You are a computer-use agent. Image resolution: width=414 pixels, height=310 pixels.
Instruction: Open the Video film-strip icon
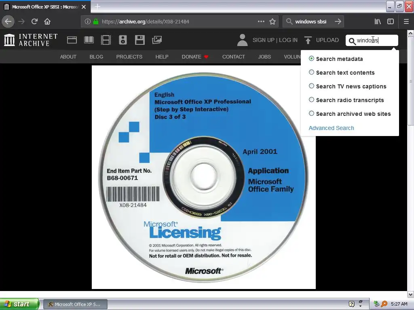click(x=106, y=40)
